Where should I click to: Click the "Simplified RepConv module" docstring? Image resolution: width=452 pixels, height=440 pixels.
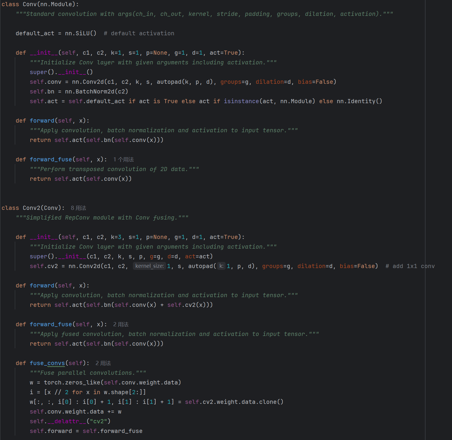102,218
